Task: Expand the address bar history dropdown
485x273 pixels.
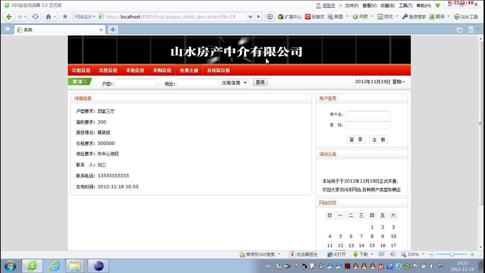Action: pos(250,17)
